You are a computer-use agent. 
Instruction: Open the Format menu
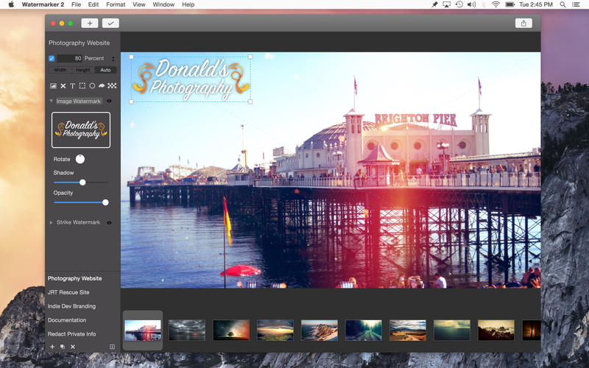pyautogui.click(x=116, y=4)
